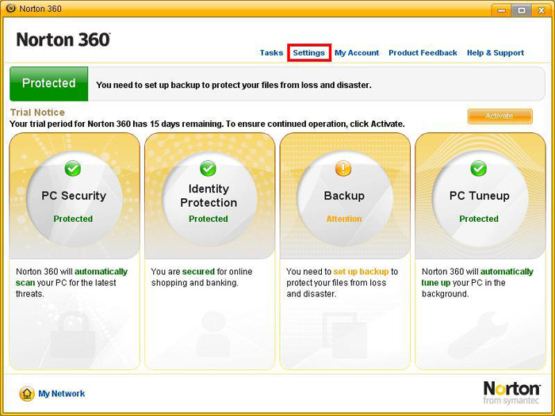This screenshot has width=555, height=416.
Task: Click the 'Trial Notice' heading
Action: (x=37, y=113)
